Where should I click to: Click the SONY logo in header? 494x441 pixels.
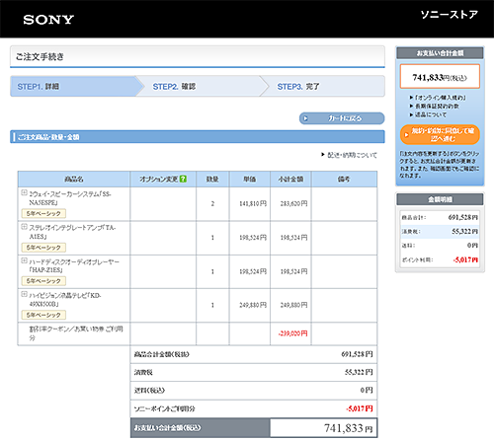(48, 20)
